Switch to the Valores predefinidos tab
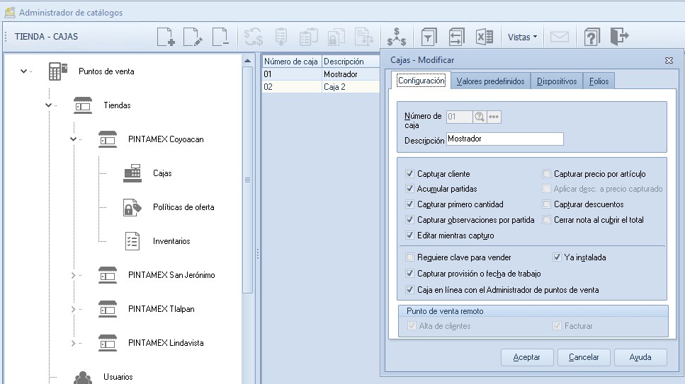The height and width of the screenshot is (384, 685). click(490, 81)
